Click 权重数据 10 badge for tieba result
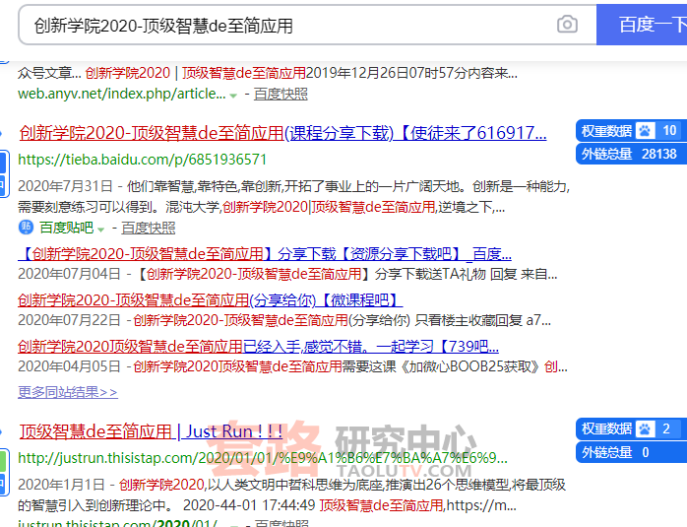The width and height of the screenshot is (687, 527). [631, 130]
